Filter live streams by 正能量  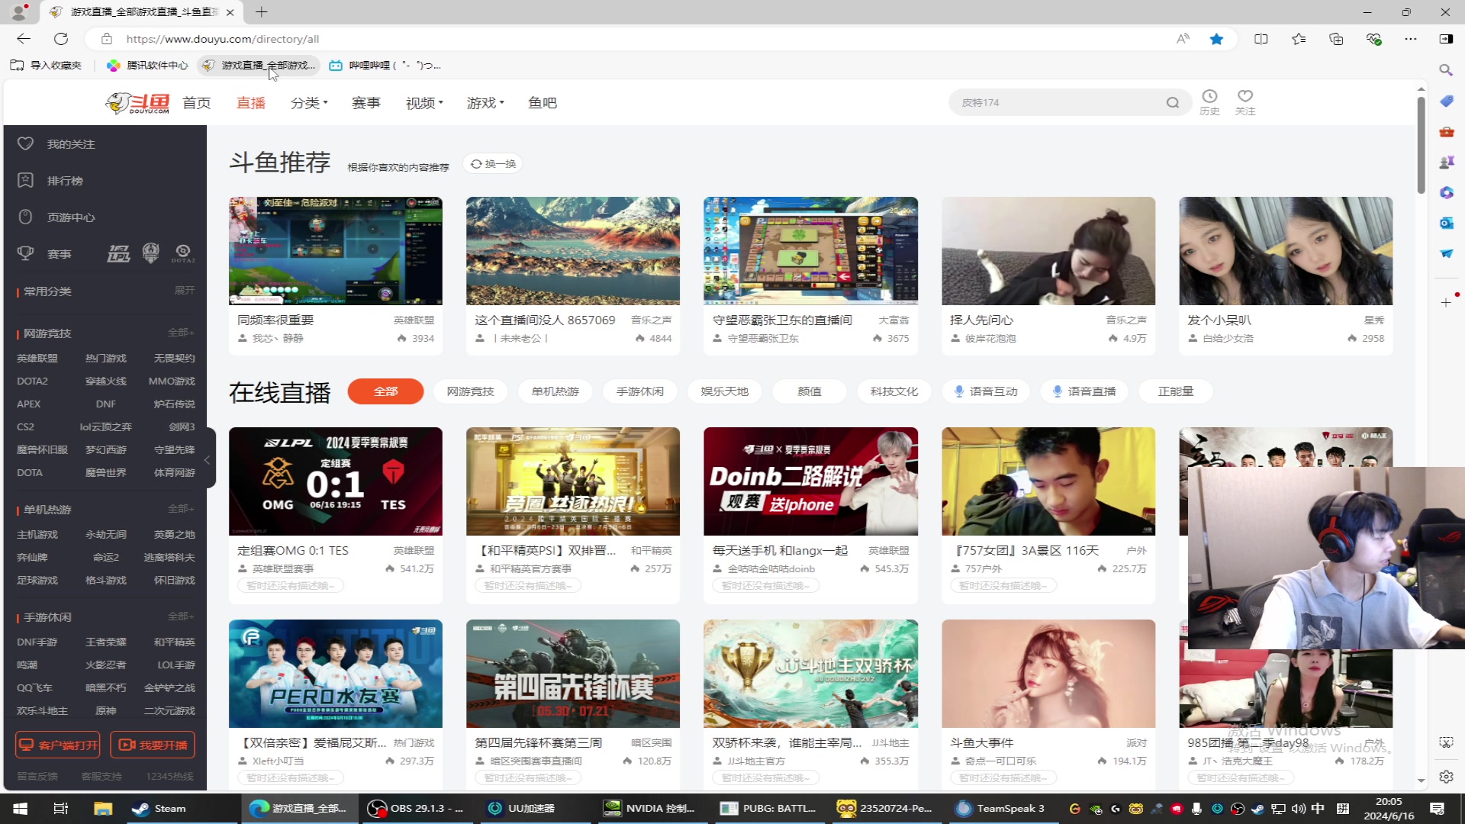(1176, 391)
